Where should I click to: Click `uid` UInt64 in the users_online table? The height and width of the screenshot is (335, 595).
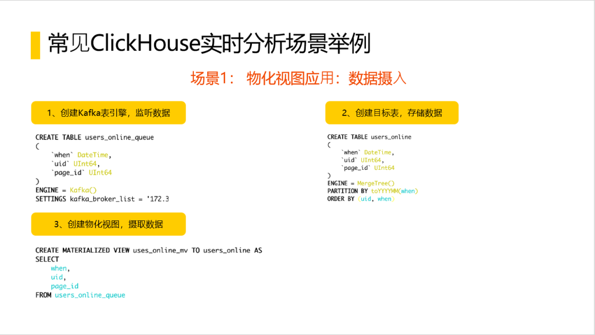click(x=363, y=160)
